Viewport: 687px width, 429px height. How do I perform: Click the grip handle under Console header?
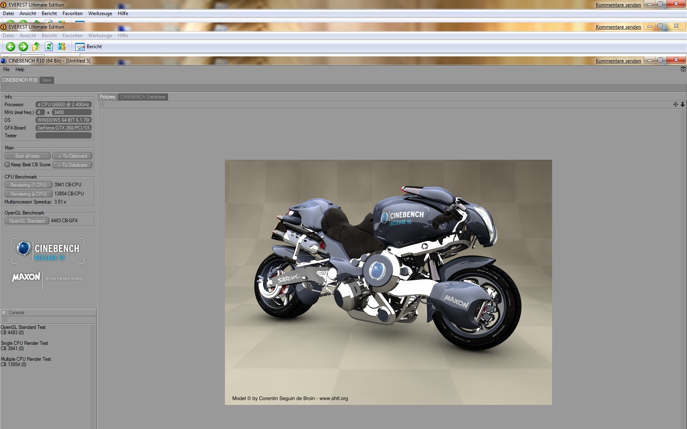tap(5, 320)
